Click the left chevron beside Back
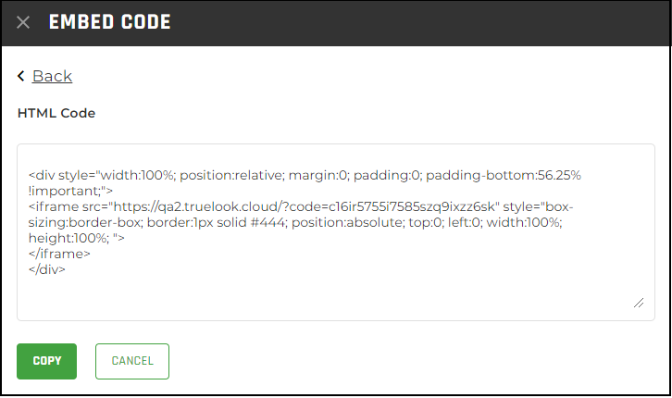Screen dimensions: 672x398 pos(21,76)
